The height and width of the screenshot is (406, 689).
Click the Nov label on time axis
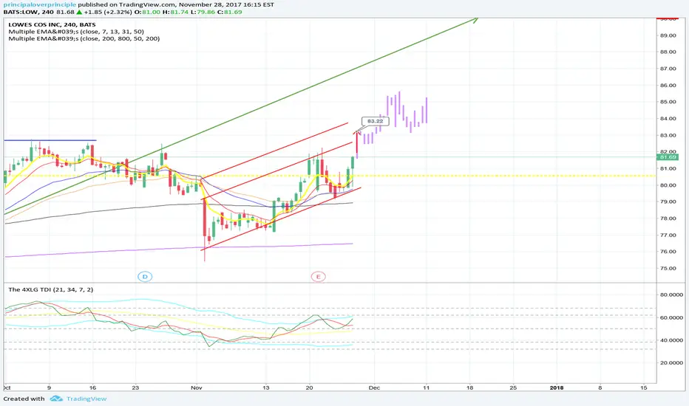pyautogui.click(x=197, y=388)
